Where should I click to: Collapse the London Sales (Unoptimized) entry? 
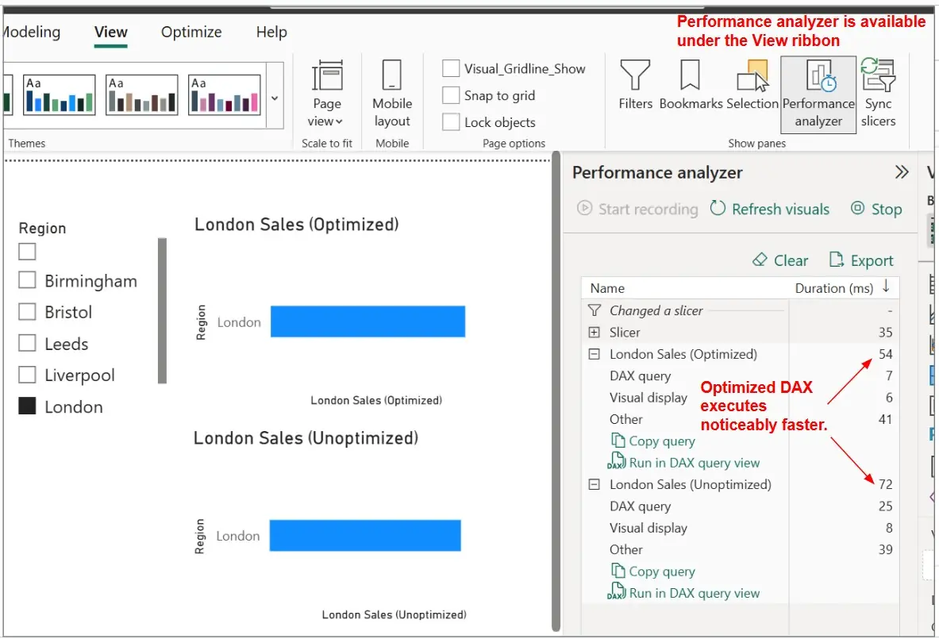[594, 484]
